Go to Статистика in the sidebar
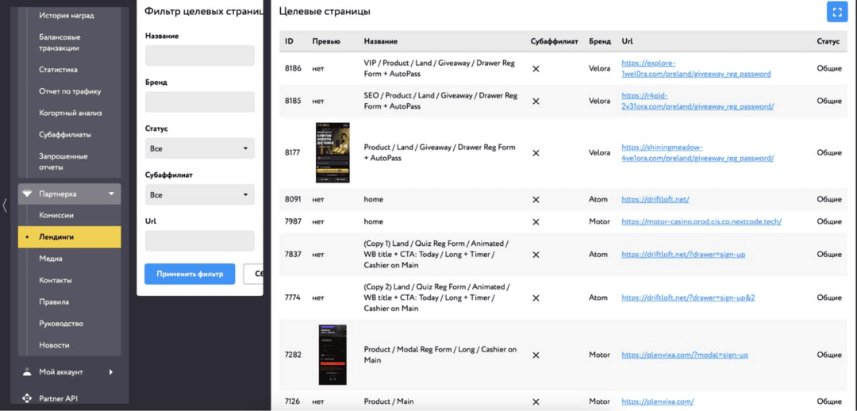 [59, 69]
